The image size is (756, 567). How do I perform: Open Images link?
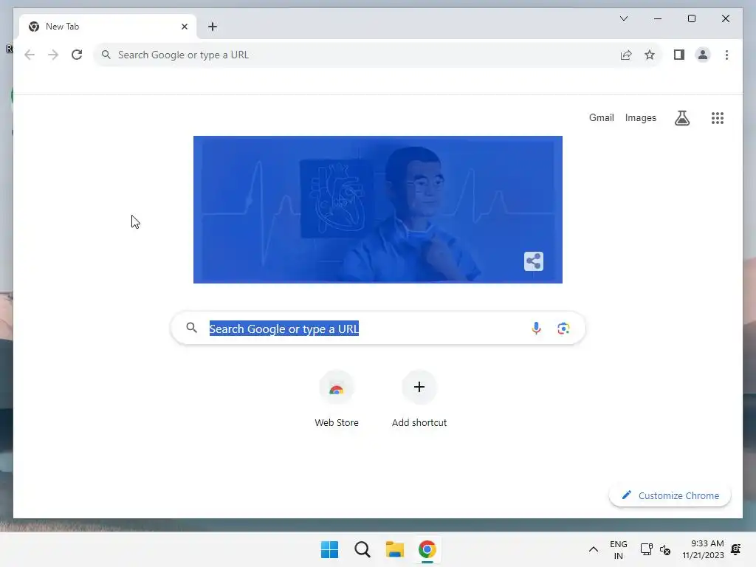640,117
